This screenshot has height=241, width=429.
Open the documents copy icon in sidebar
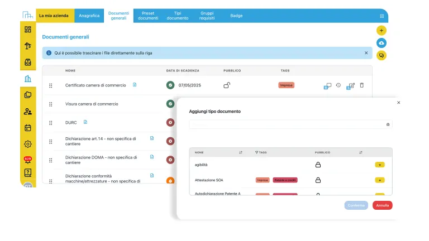tap(27, 95)
